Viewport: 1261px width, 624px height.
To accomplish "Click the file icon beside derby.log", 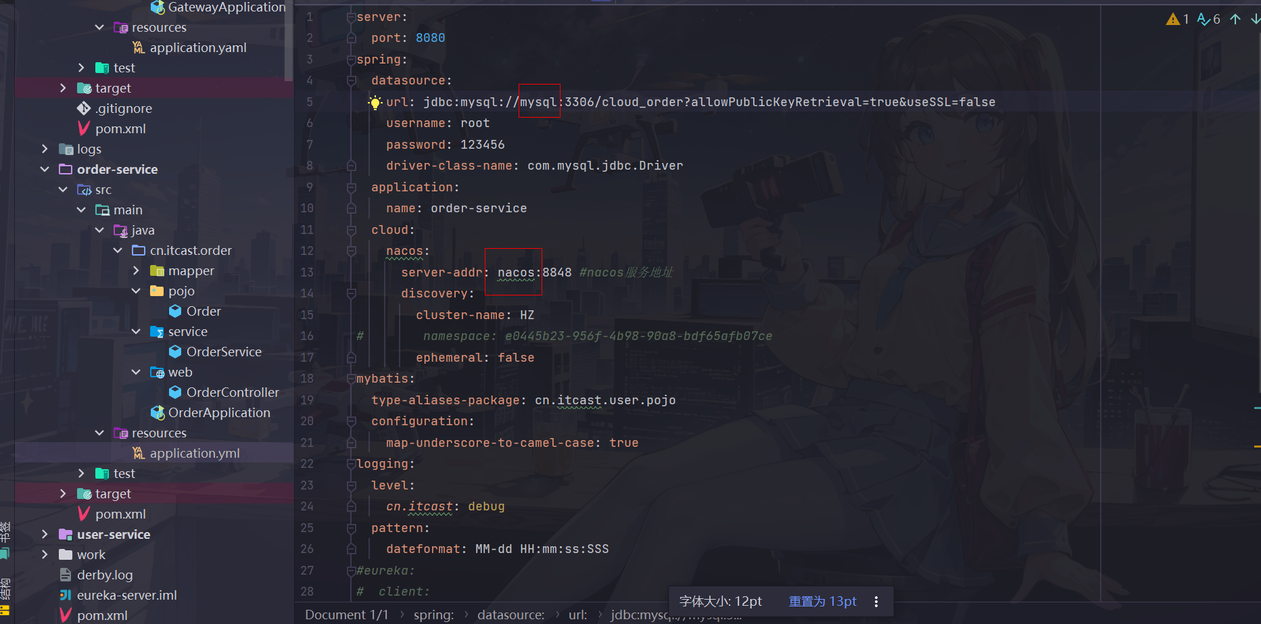I will [66, 575].
